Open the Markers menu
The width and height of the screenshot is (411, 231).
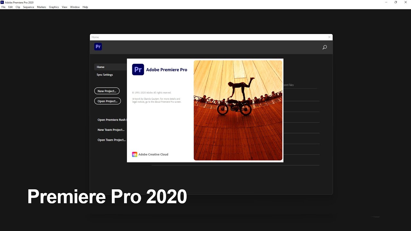pyautogui.click(x=41, y=7)
